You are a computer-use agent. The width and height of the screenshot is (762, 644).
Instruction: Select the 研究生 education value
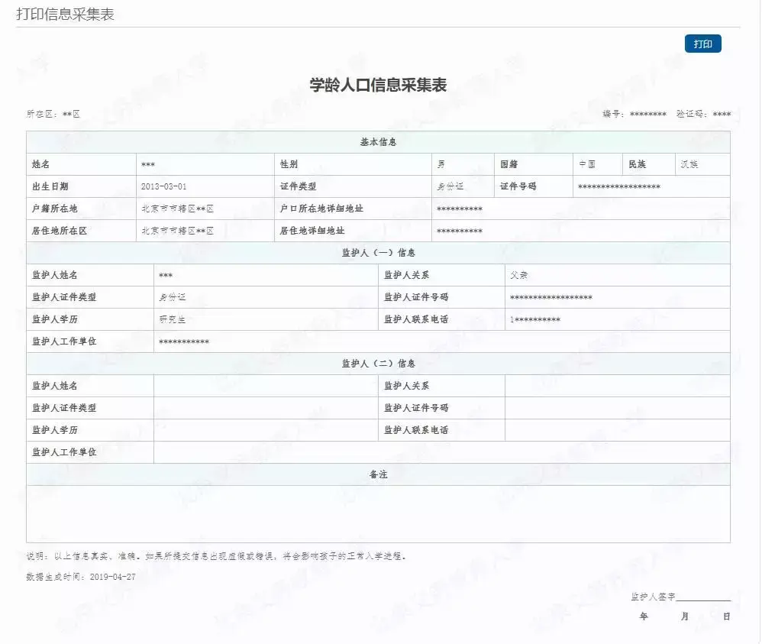point(173,319)
